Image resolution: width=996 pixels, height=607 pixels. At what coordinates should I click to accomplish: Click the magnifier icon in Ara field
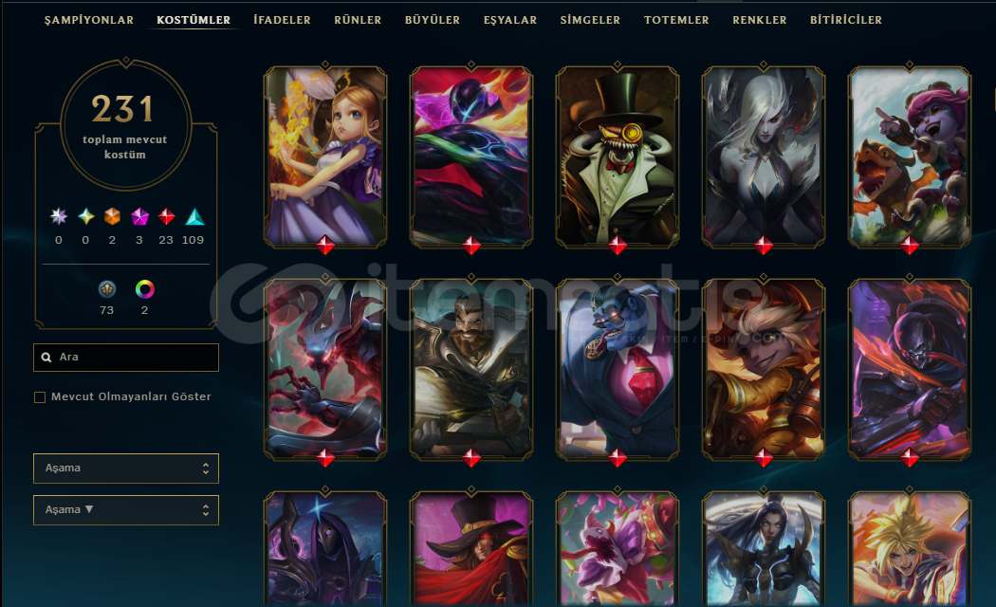pos(46,357)
